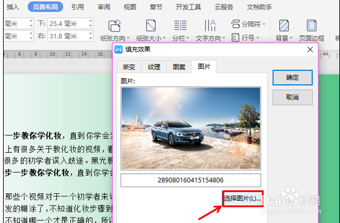Expand the 背景 dropdown arrow

point(291,38)
